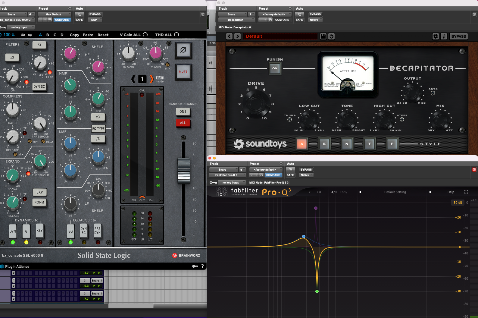
Task: Click the purple EQ band node in Pro-Q 3
Action: [316, 208]
